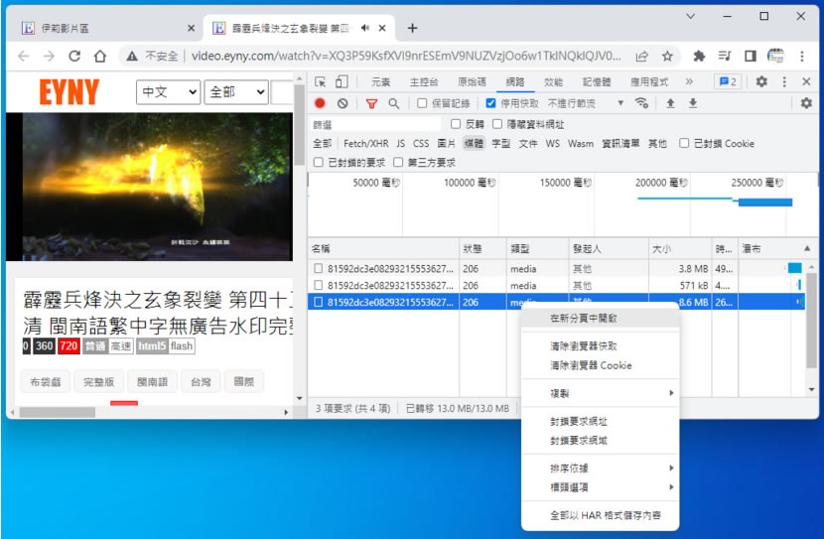
Task: Click the export HAR download arrow icon
Action: pyautogui.click(x=692, y=103)
